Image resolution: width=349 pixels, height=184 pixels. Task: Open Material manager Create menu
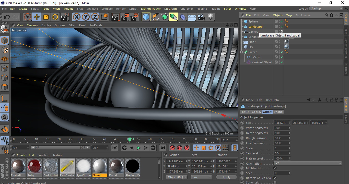21,155
